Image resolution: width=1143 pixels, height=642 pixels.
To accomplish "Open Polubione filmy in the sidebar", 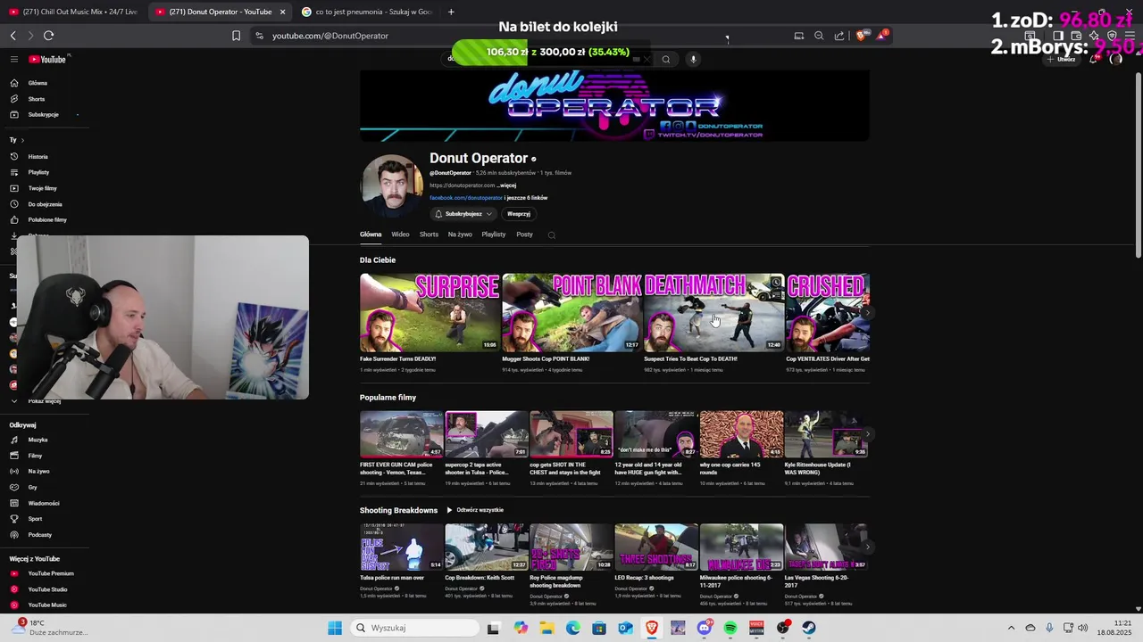I will (47, 219).
